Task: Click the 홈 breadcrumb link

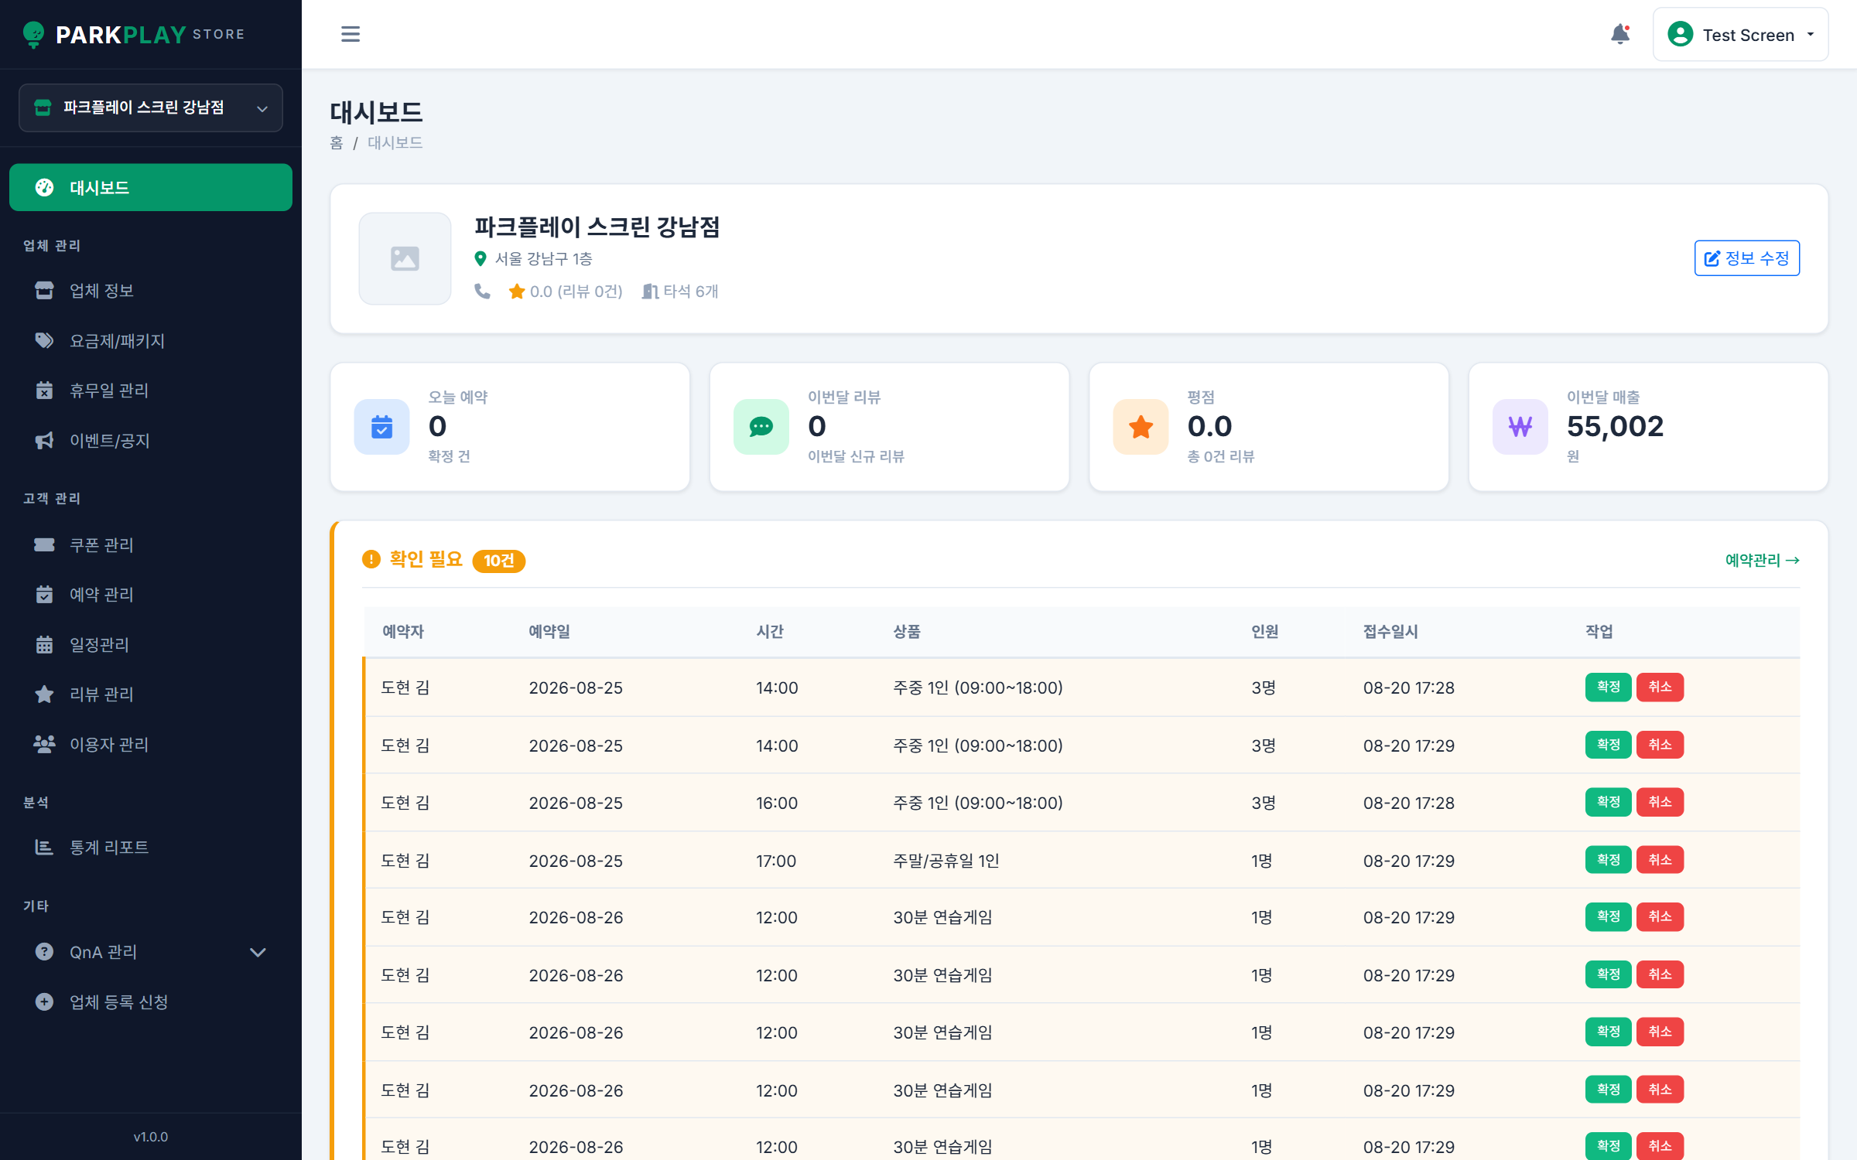Action: [337, 143]
